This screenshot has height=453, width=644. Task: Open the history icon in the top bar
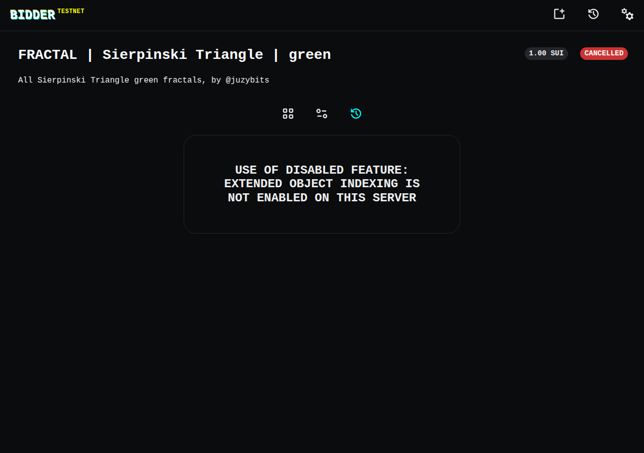point(594,14)
